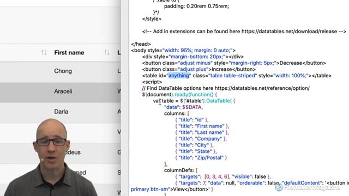This screenshot has width=349, height=196.
Task: Click the targets [0, 3, 4, 6] visible false line
Action: click(223, 176)
